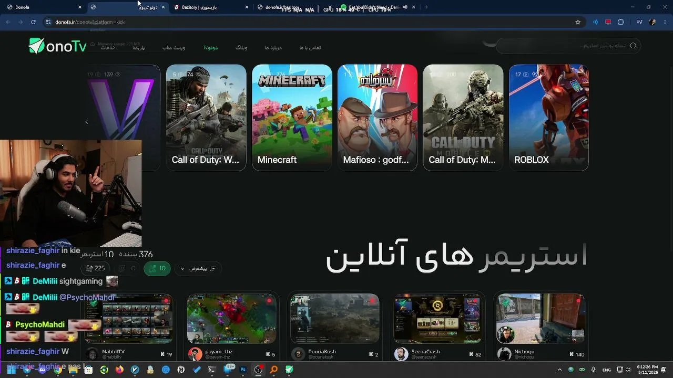Click the microphone icon in the system tray

click(x=593, y=370)
